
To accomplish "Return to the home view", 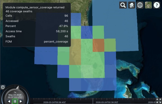I will click(x=132, y=5).
